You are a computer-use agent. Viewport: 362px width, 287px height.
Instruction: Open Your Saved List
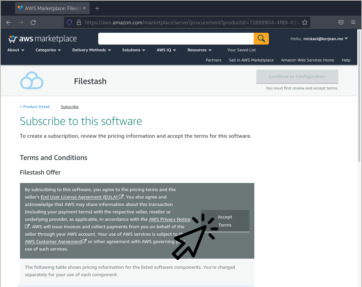[x=241, y=50]
